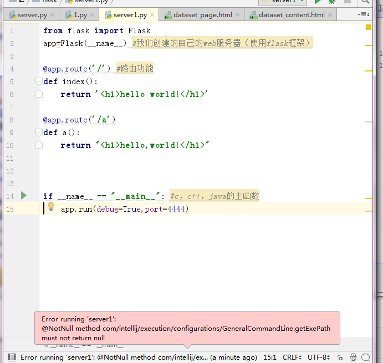Toggle the file read-only lock icon
This screenshot has width=383, height=363.
point(340,357)
